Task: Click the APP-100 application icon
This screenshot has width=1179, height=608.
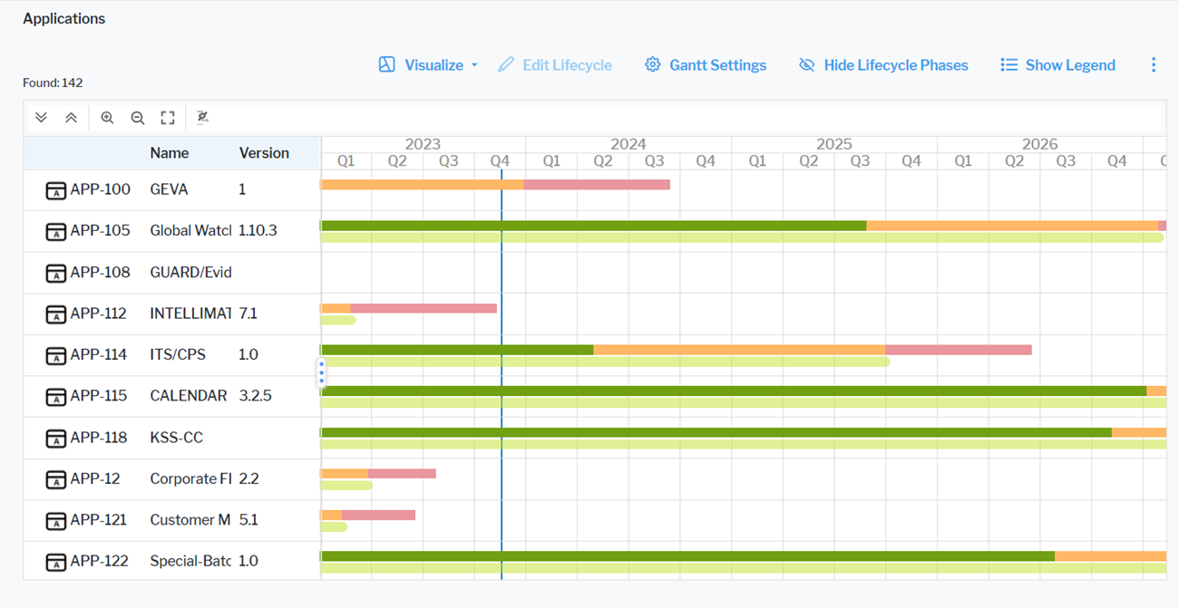Action: [x=55, y=190]
